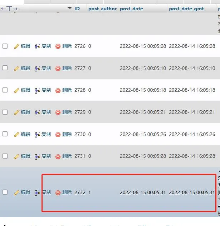The height and width of the screenshot is (226, 220).
Task: Click the copy icon for row 2731
Action: point(37,156)
